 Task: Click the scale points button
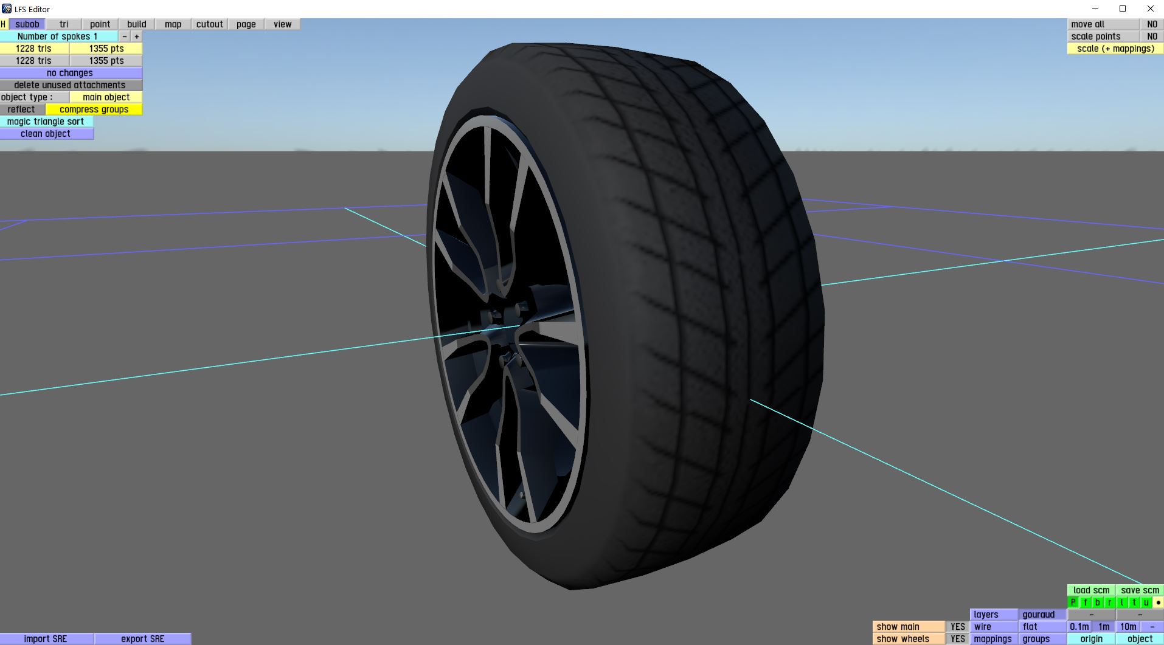click(x=1104, y=36)
